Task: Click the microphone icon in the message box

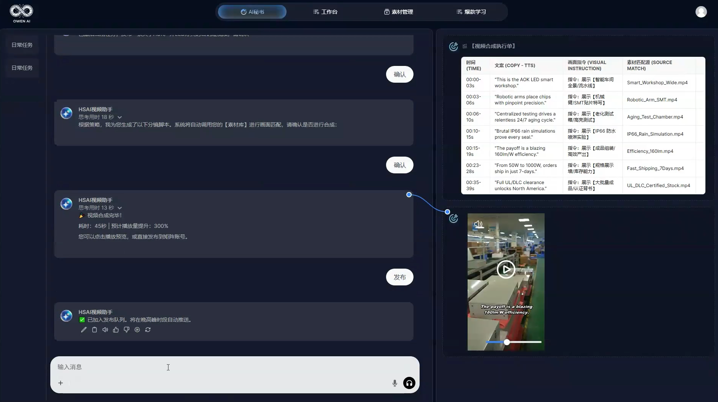Action: (x=395, y=383)
